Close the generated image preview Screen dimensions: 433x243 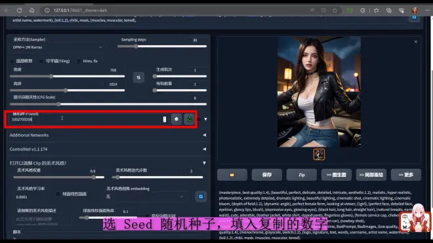coord(415,42)
